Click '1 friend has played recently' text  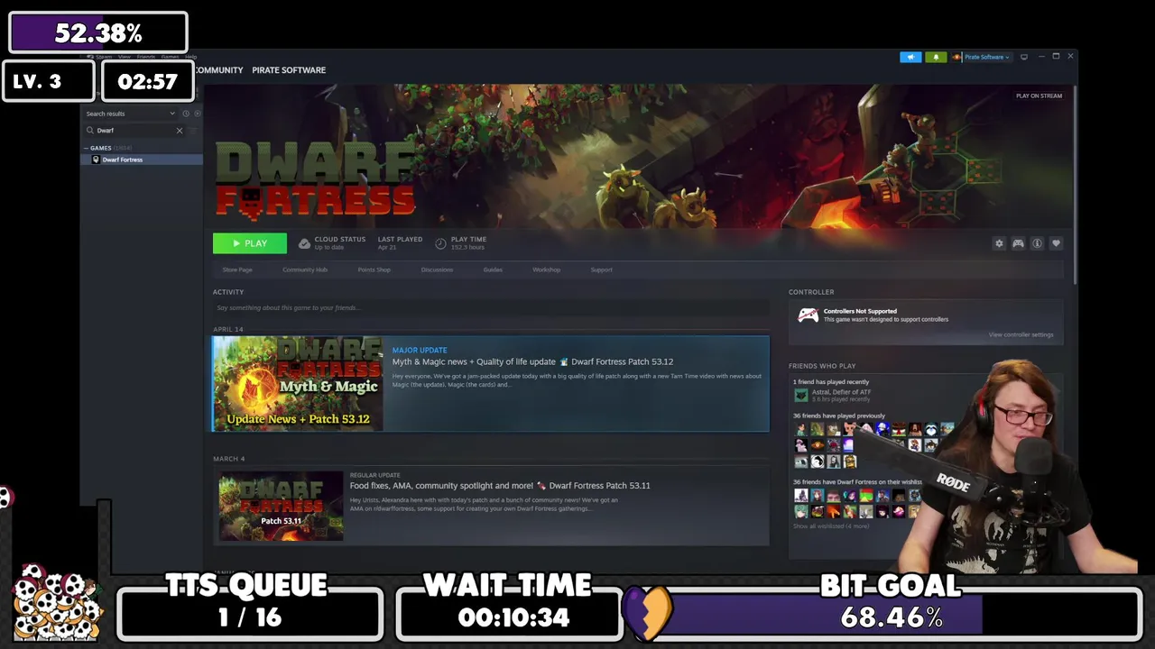pyautogui.click(x=831, y=381)
